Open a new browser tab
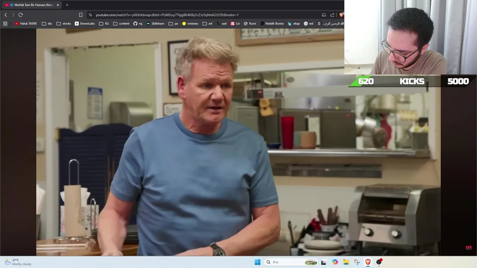 67,5
